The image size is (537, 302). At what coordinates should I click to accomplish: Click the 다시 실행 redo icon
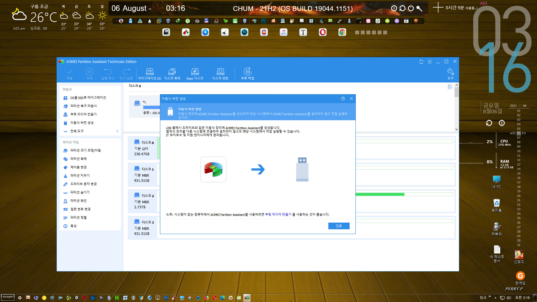pyautogui.click(x=126, y=74)
